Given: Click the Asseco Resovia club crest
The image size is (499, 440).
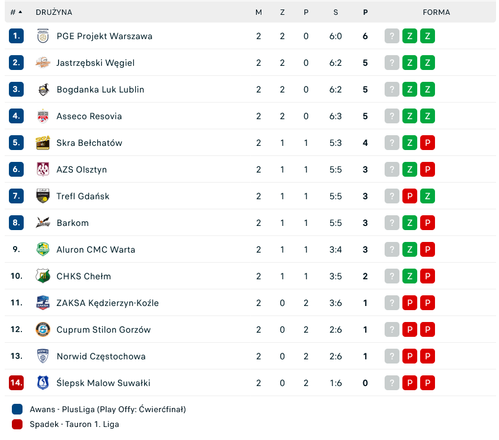Looking at the screenshot, I should [43, 116].
